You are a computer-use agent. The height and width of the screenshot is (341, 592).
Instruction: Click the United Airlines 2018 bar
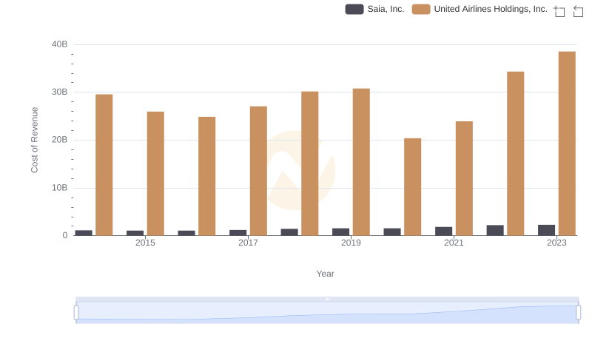(309, 163)
